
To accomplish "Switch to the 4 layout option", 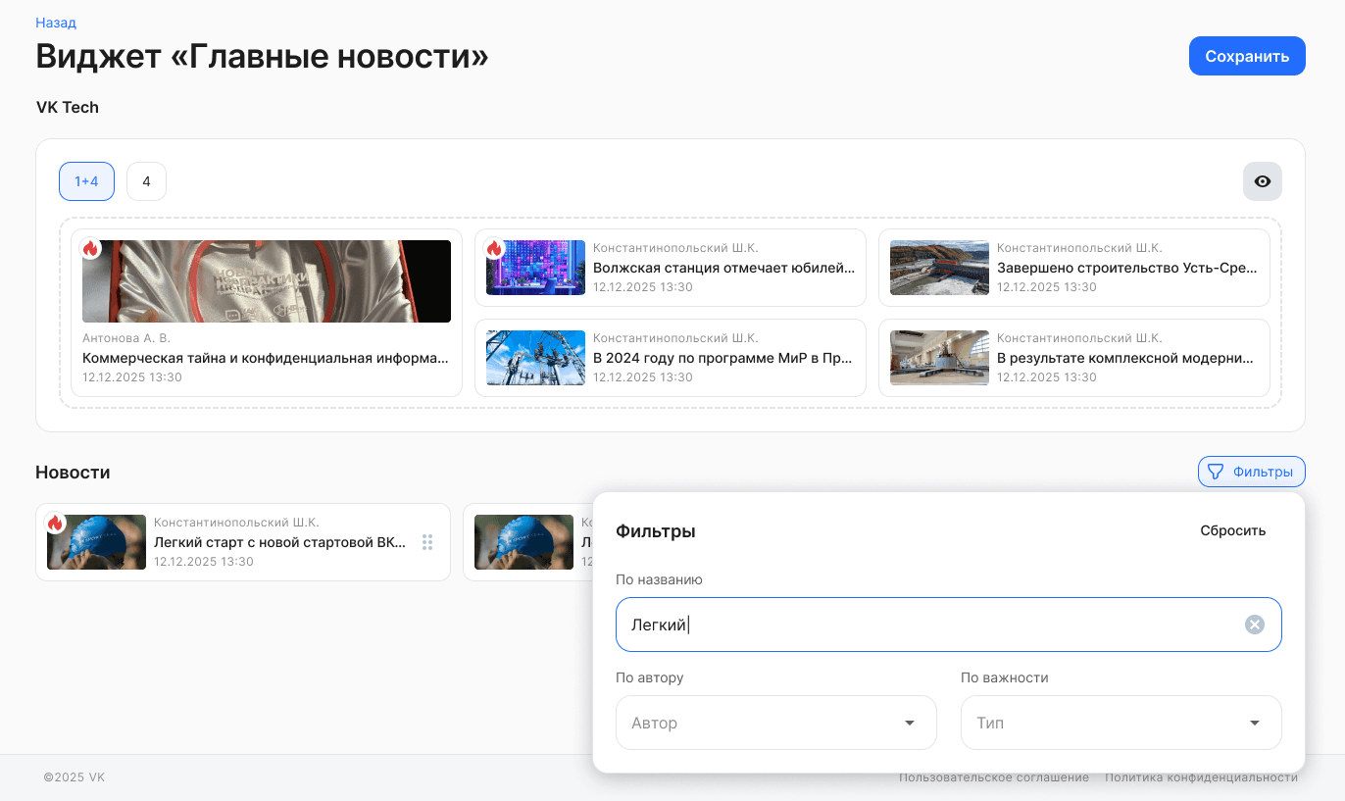I will click(146, 181).
